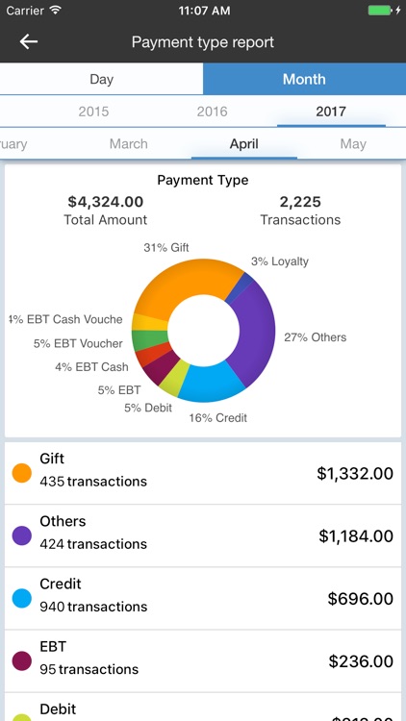The image size is (406, 721).
Task: Open the Gift $1,332.00 row
Action: [x=203, y=473]
